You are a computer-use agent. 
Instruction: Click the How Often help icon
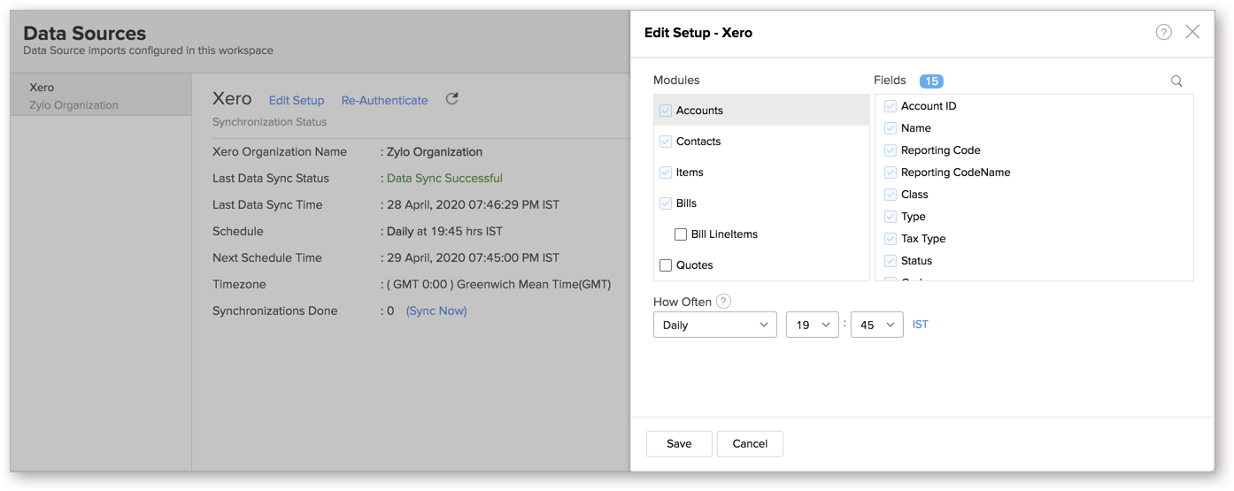coord(723,302)
